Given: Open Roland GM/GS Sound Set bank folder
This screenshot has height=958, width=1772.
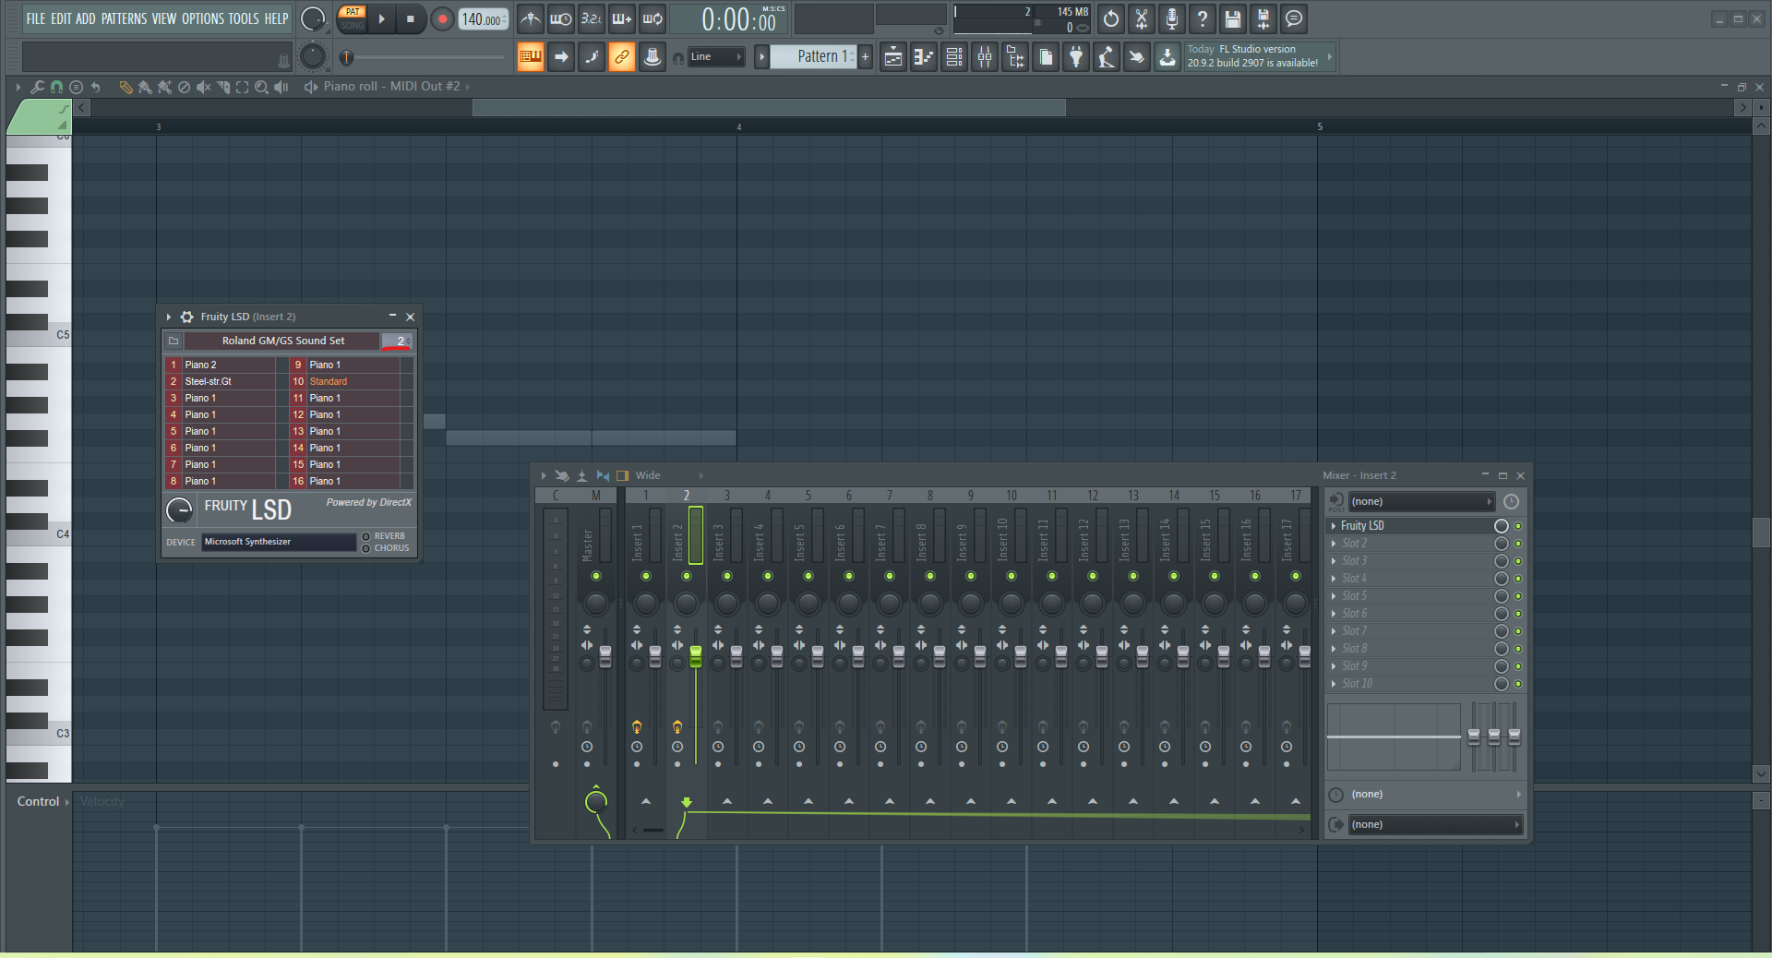Looking at the screenshot, I should coord(174,341).
